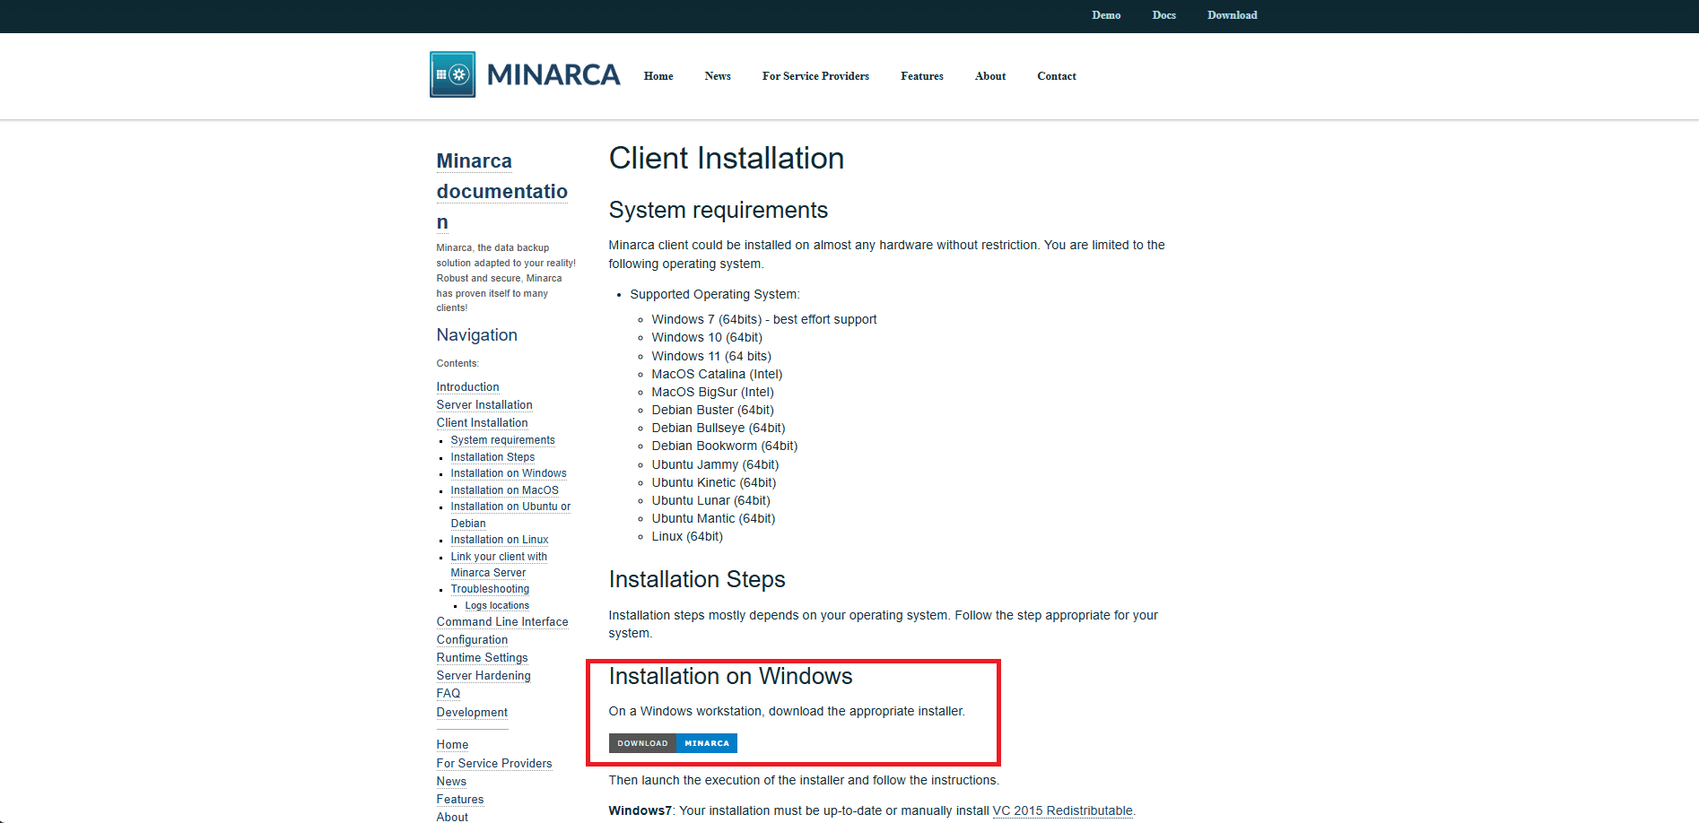Click the MacOS Catalina (Intel) list item
Viewport: 1699px width, 823px height.
coord(717,374)
